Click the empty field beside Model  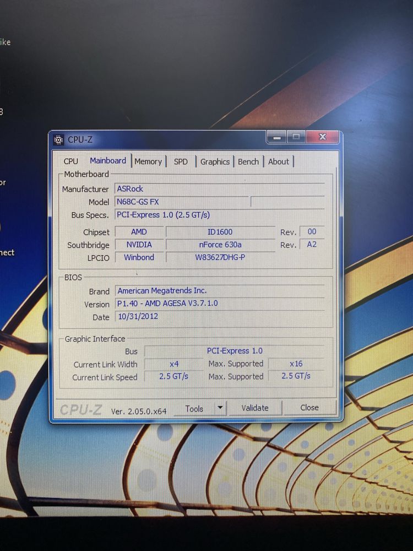pos(287,202)
